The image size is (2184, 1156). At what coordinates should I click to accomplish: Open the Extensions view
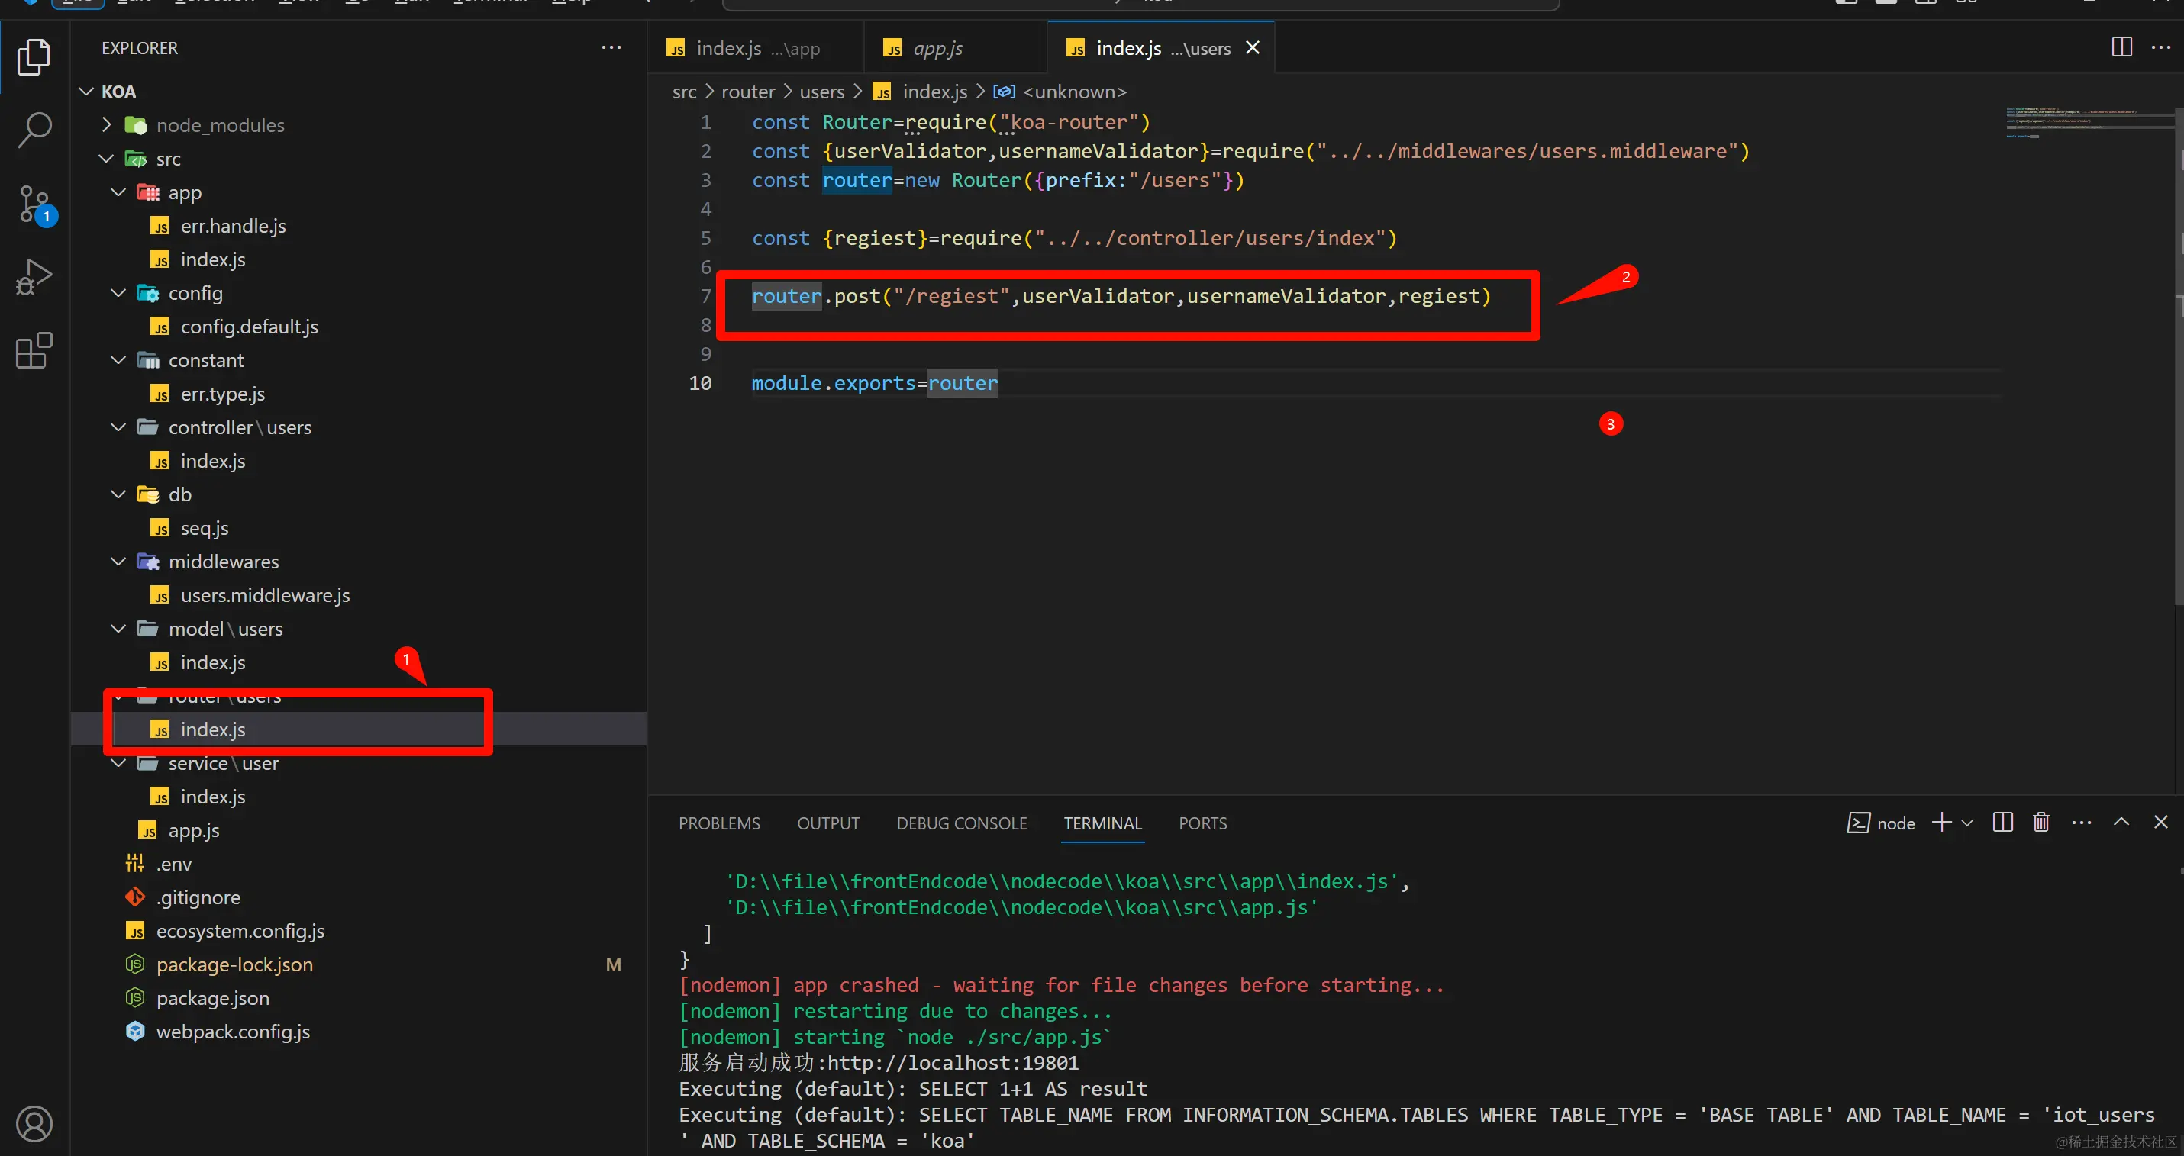click(34, 350)
